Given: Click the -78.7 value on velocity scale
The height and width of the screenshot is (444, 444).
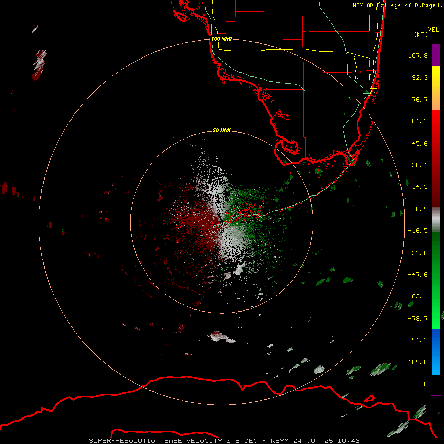Looking at the screenshot, I should coord(418,319).
